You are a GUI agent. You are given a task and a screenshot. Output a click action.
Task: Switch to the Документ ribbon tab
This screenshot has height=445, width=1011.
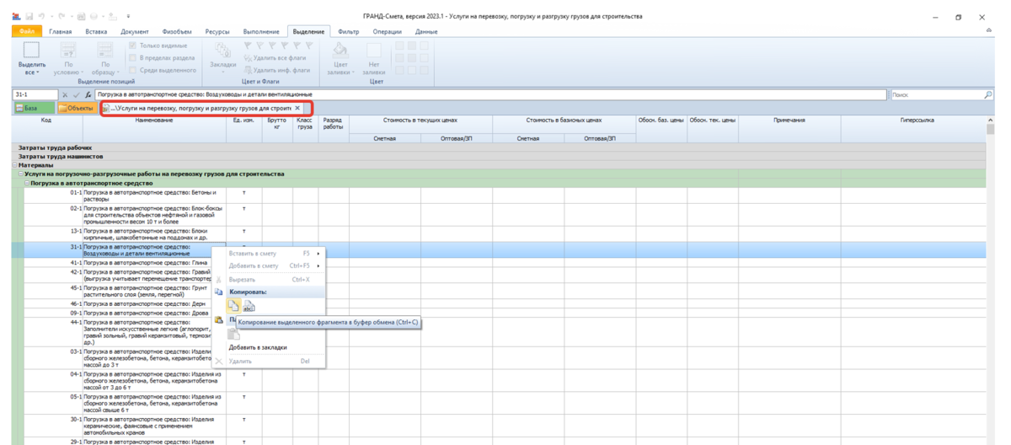tap(135, 31)
